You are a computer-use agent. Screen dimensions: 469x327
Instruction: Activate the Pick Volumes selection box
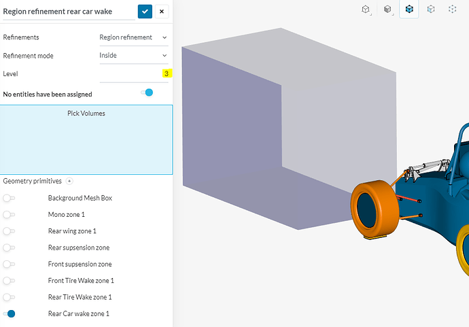click(x=86, y=139)
